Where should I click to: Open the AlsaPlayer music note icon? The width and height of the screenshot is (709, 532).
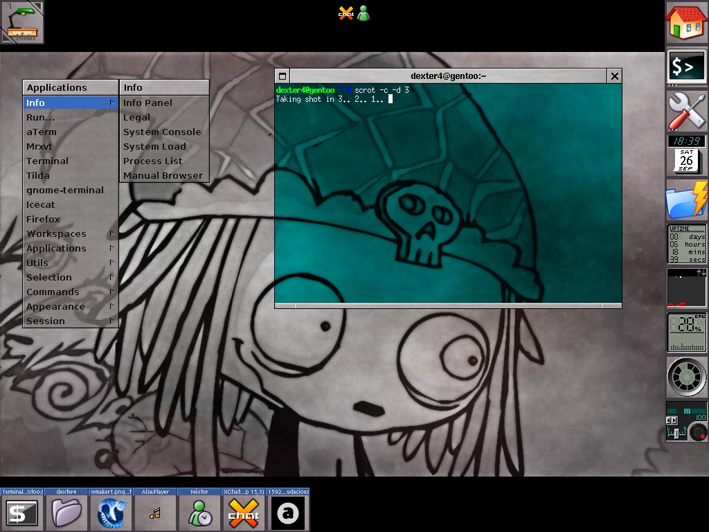coord(155,513)
